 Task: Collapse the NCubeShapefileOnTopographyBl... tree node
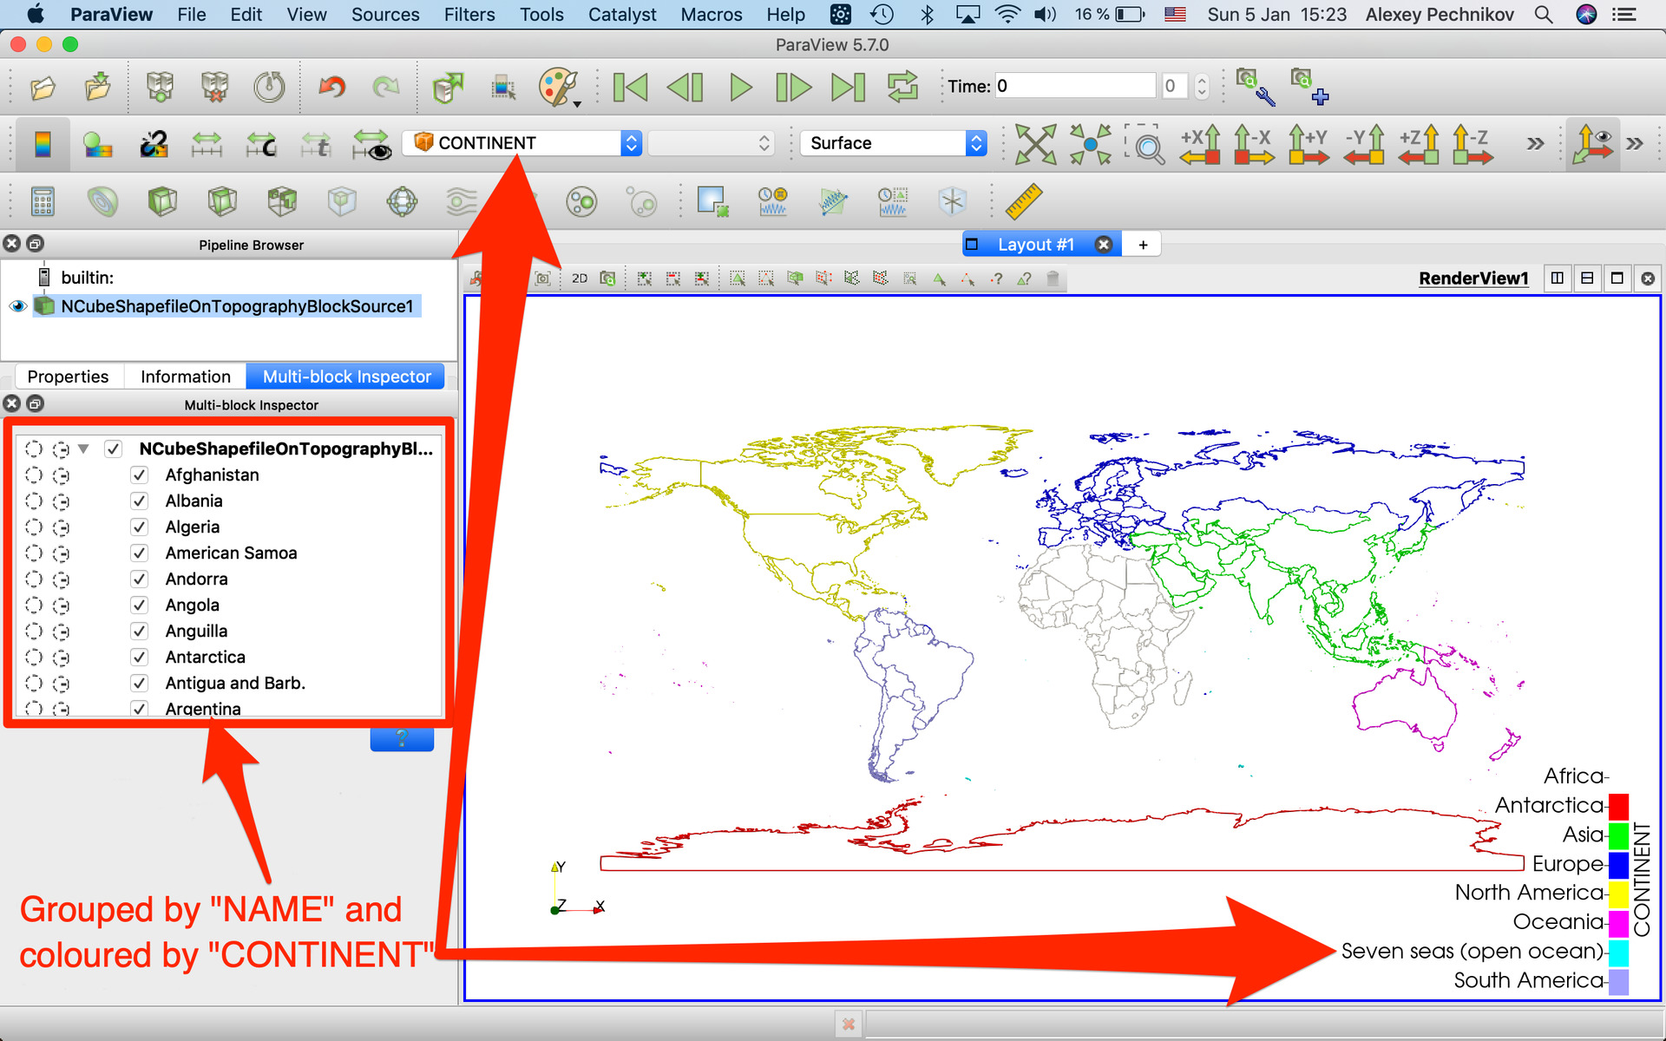[x=83, y=448]
